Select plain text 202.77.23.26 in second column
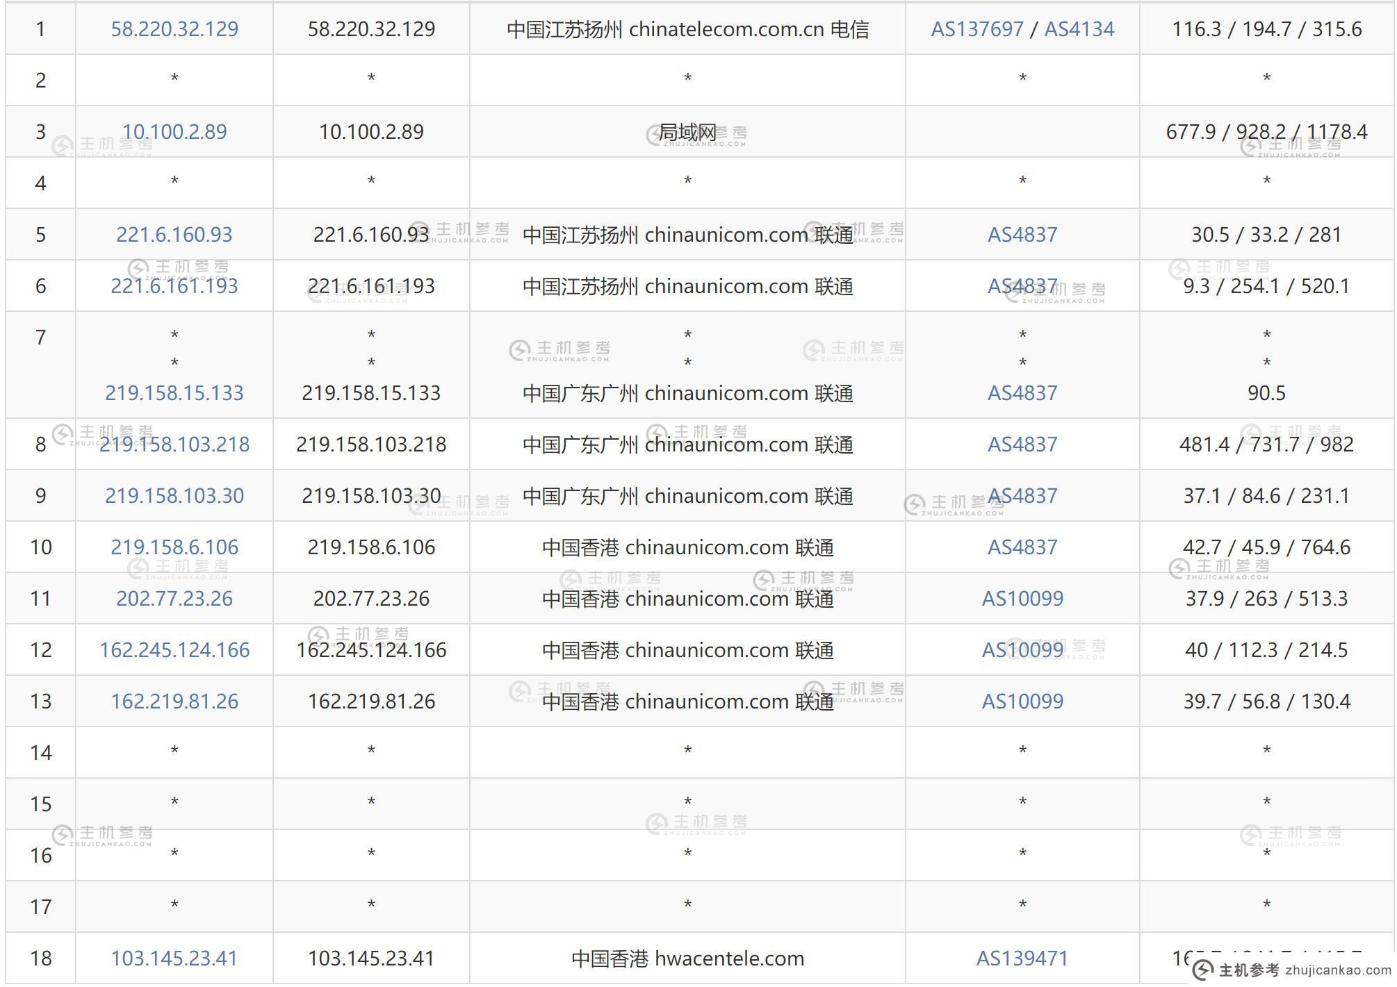The image size is (1397, 987). click(x=371, y=599)
